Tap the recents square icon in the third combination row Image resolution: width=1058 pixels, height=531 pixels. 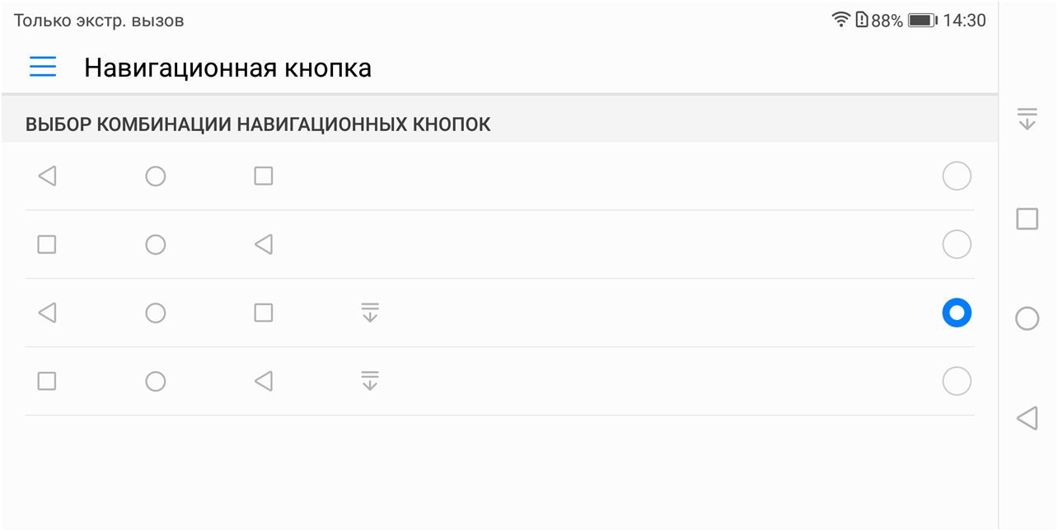click(263, 313)
